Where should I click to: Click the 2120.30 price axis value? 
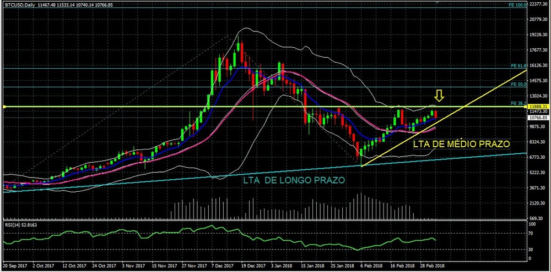[538, 203]
